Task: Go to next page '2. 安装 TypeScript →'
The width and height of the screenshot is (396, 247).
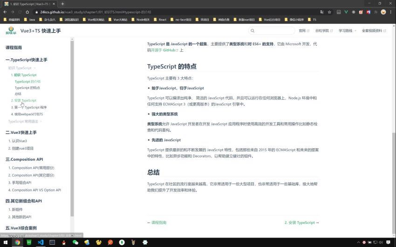Action: tap(301, 223)
